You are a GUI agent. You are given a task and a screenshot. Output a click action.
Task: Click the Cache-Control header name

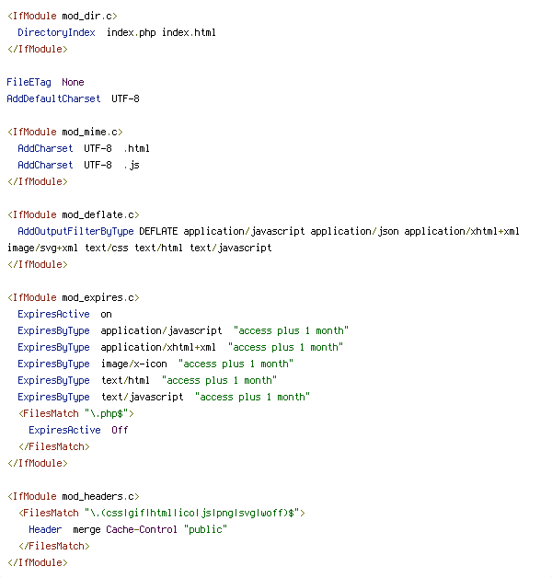tap(142, 529)
